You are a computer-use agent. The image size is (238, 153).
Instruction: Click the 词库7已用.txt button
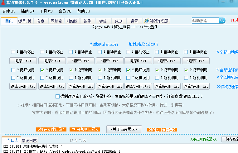[x=196, y=86]
